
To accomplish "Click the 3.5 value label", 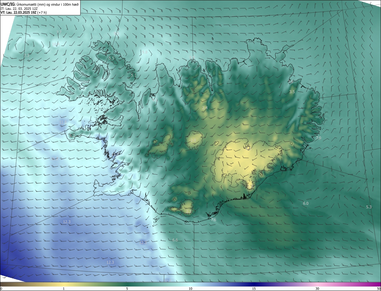I will point(292,92).
